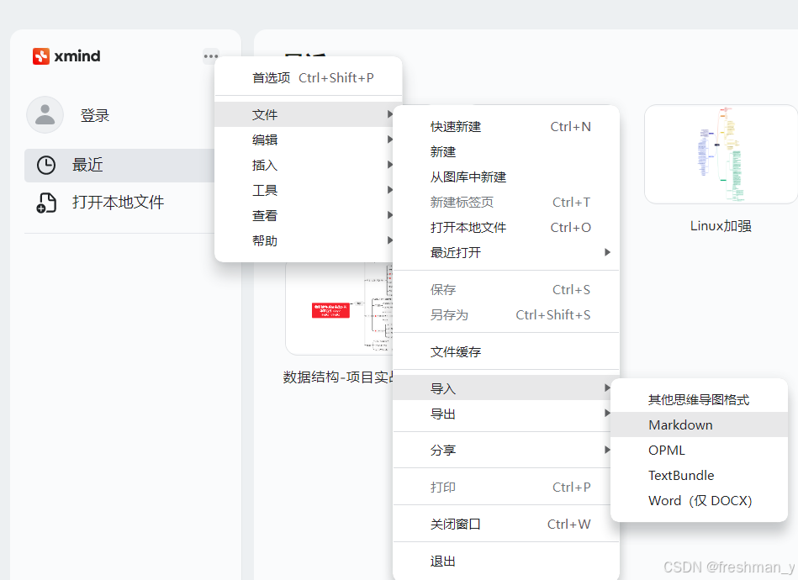Viewport: 798px width, 580px height.
Task: Import a Markdown file
Action: click(x=700, y=424)
